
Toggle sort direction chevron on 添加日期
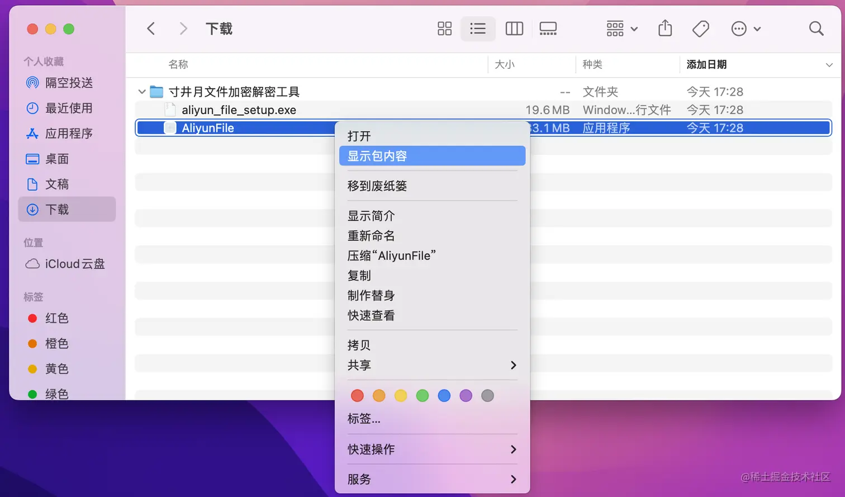click(829, 65)
